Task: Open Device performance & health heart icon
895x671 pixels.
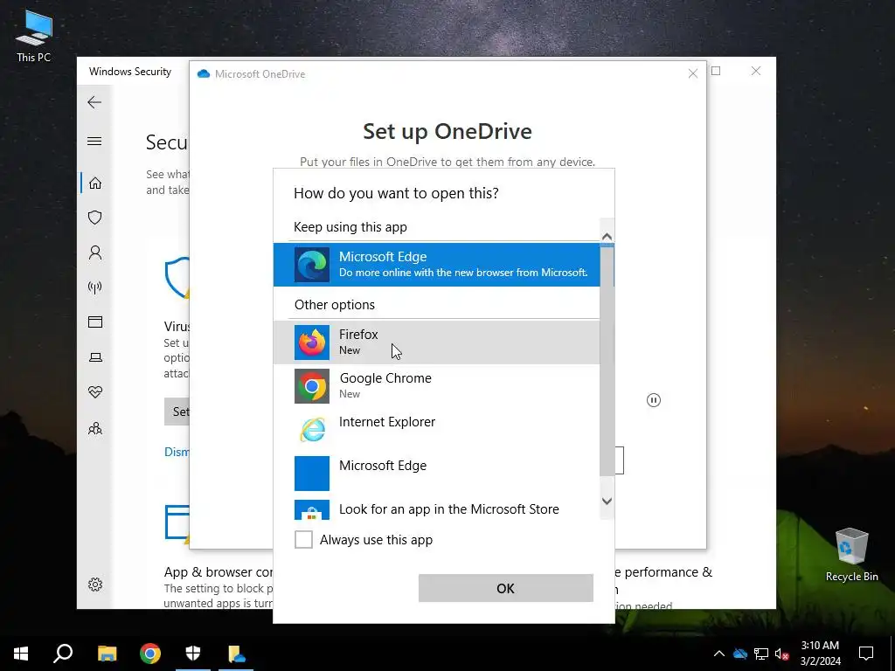Action: pos(95,392)
